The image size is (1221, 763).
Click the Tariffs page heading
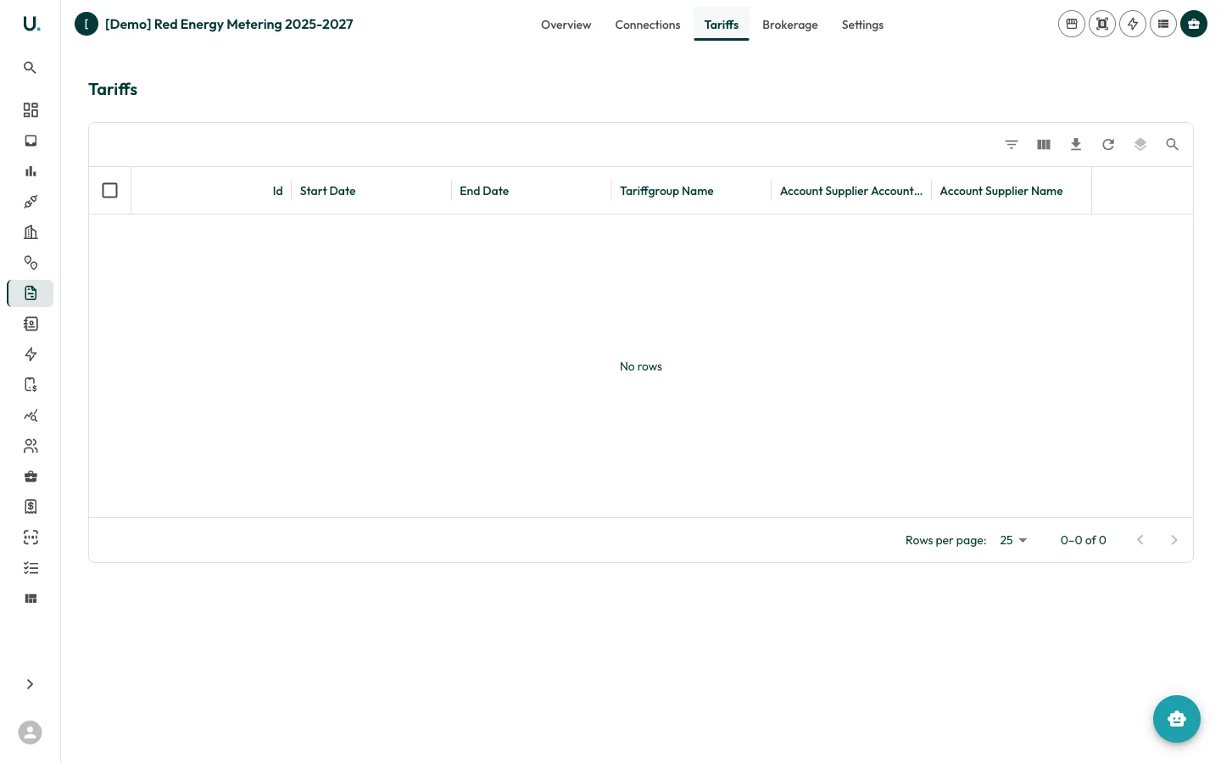pyautogui.click(x=113, y=89)
